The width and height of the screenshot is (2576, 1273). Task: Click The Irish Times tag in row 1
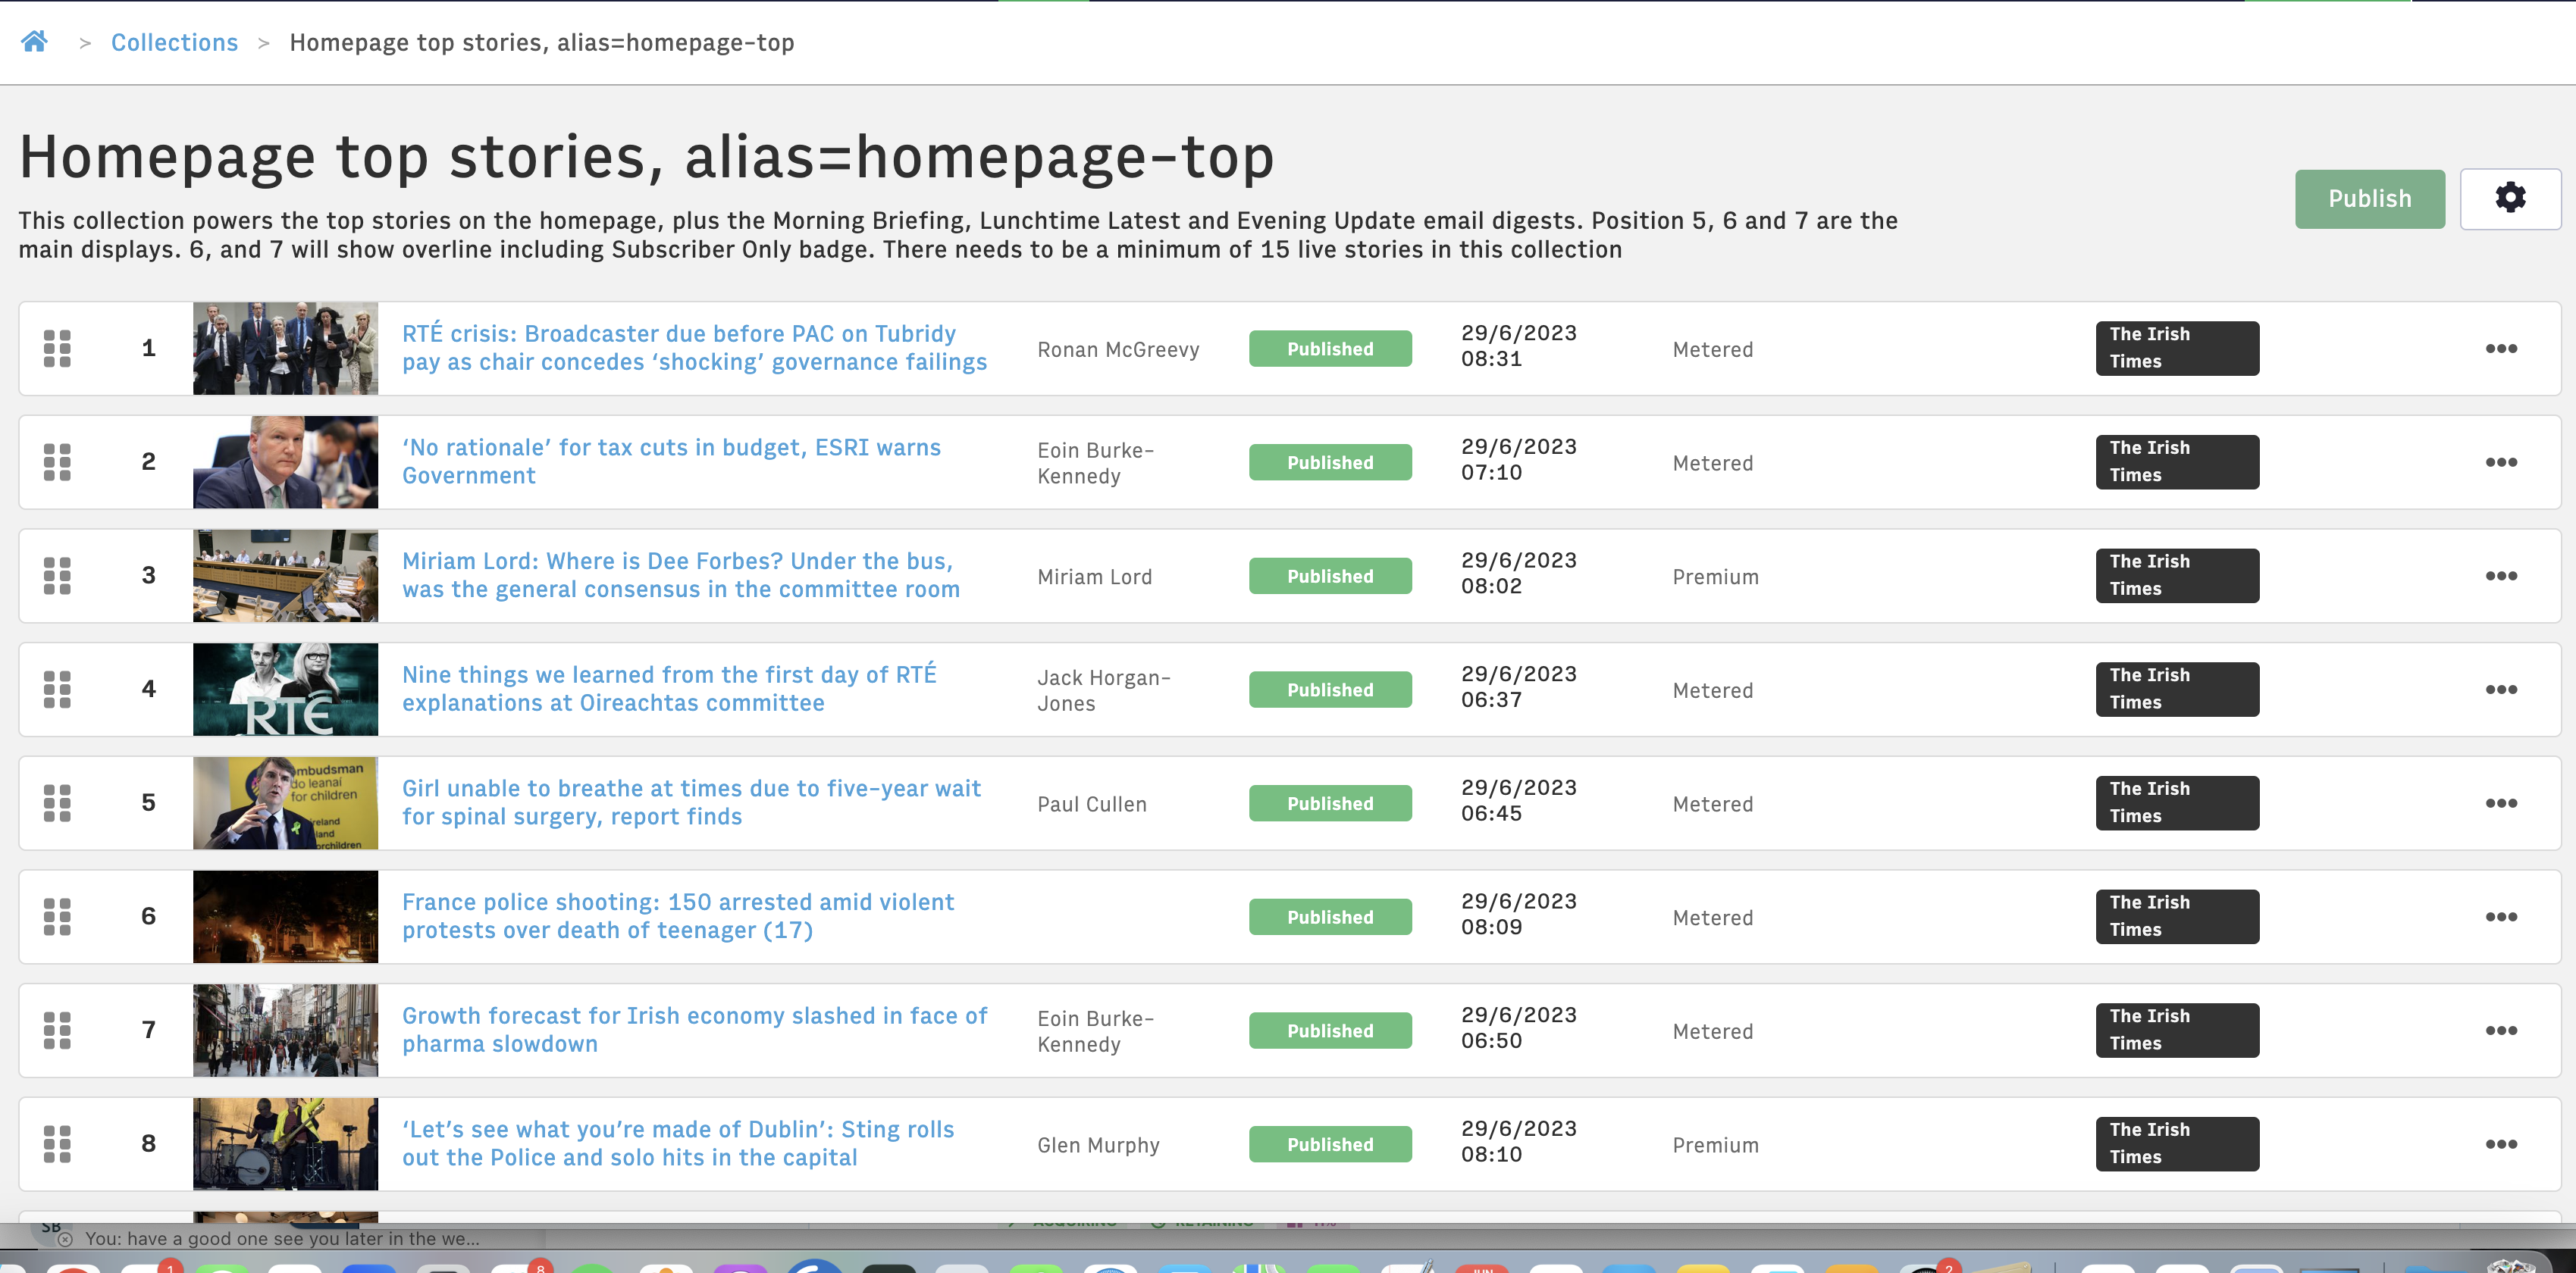pos(2177,349)
